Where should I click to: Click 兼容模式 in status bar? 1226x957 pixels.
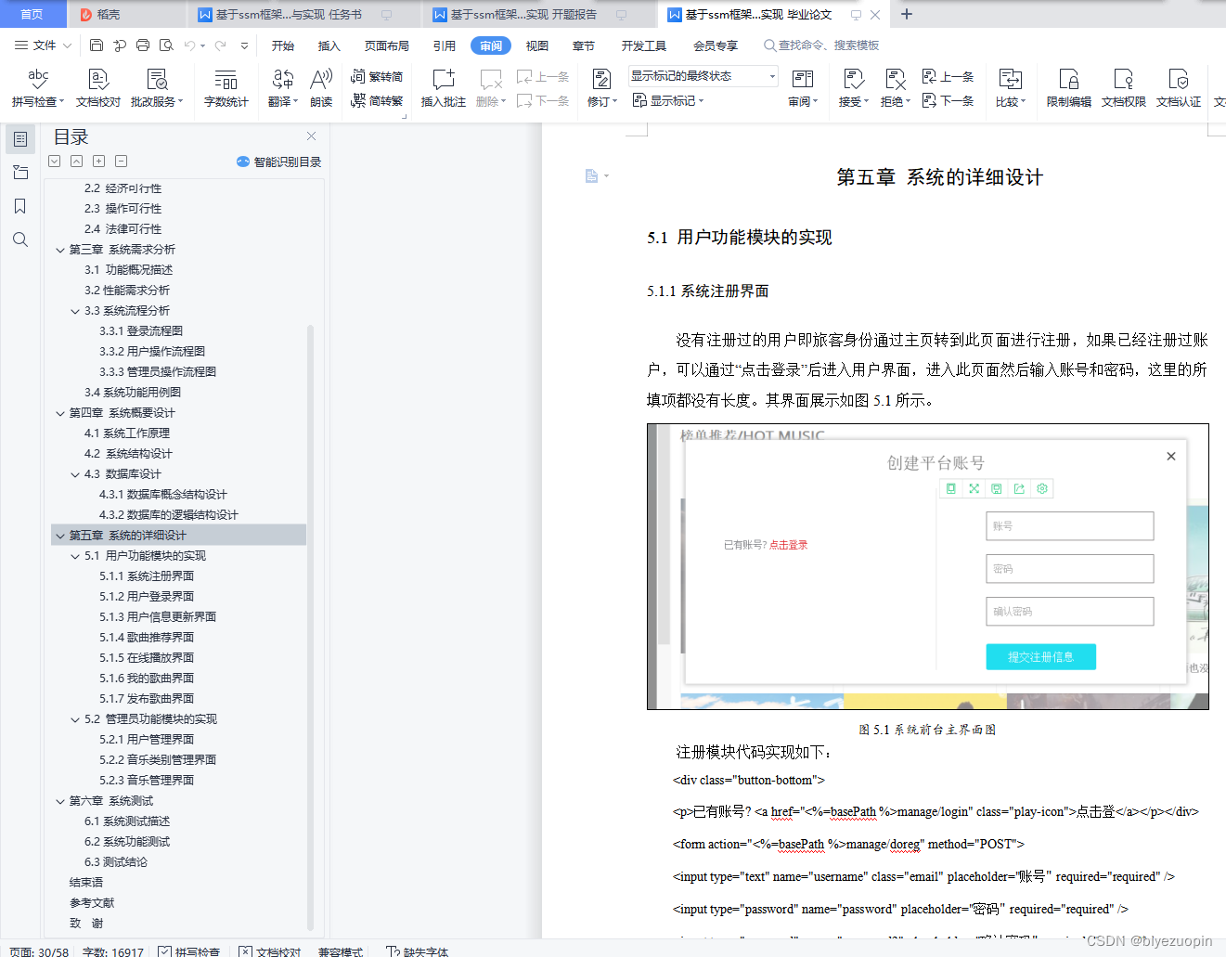[341, 951]
